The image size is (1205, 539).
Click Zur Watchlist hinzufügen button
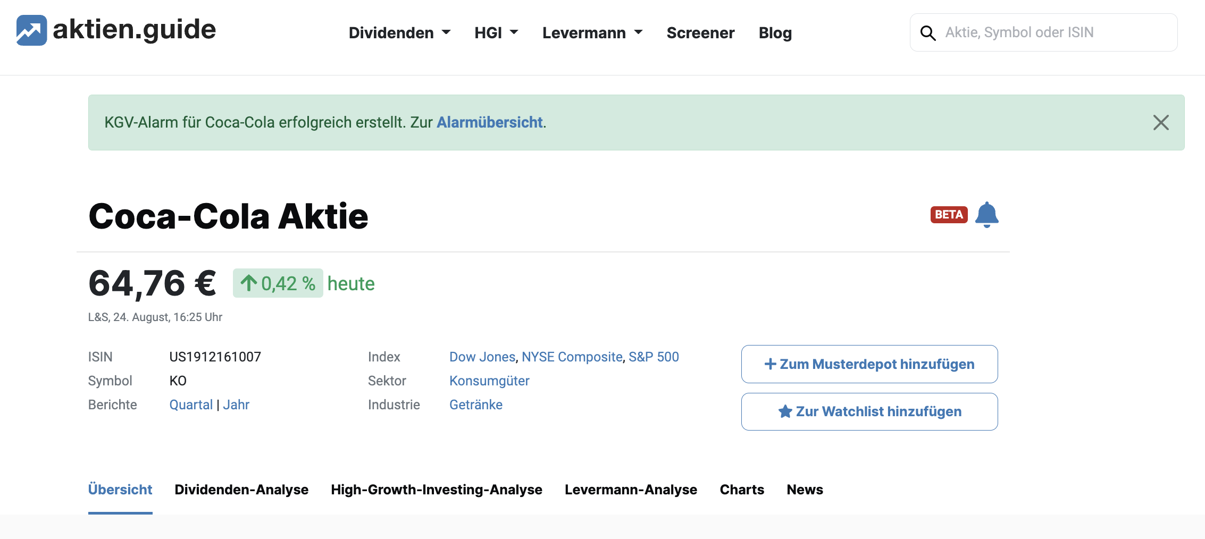(x=869, y=411)
